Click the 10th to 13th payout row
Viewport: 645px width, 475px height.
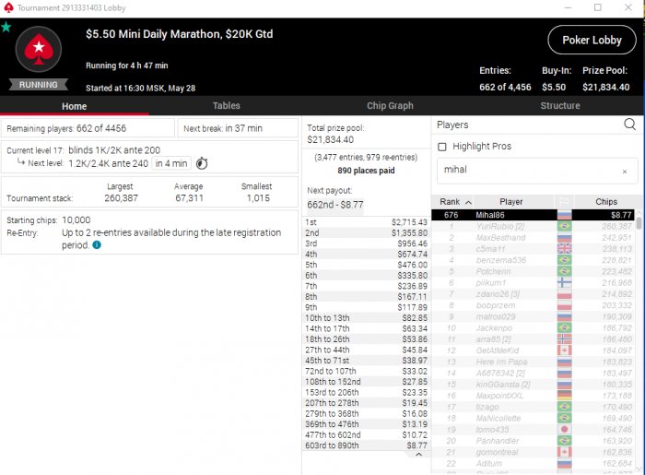click(x=366, y=318)
